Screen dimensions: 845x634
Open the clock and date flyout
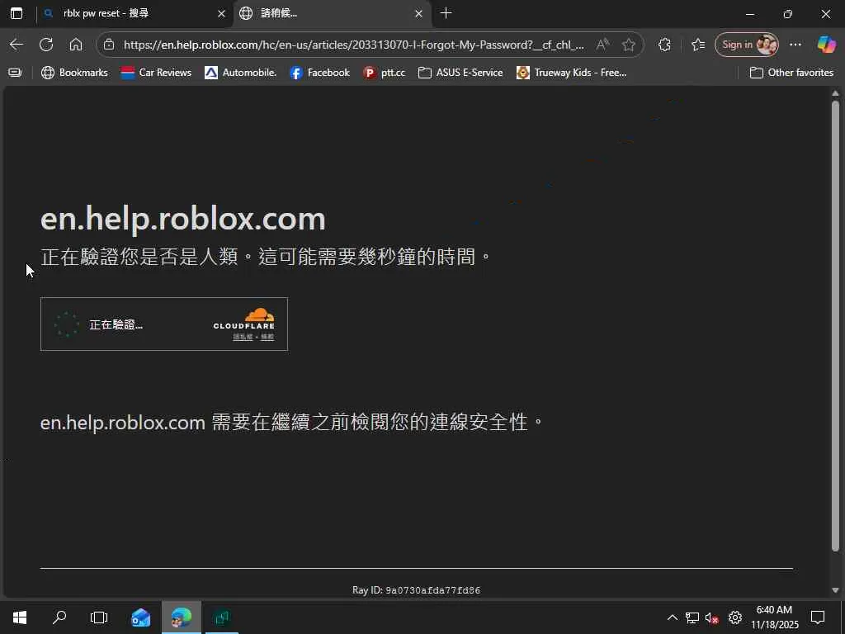774,617
